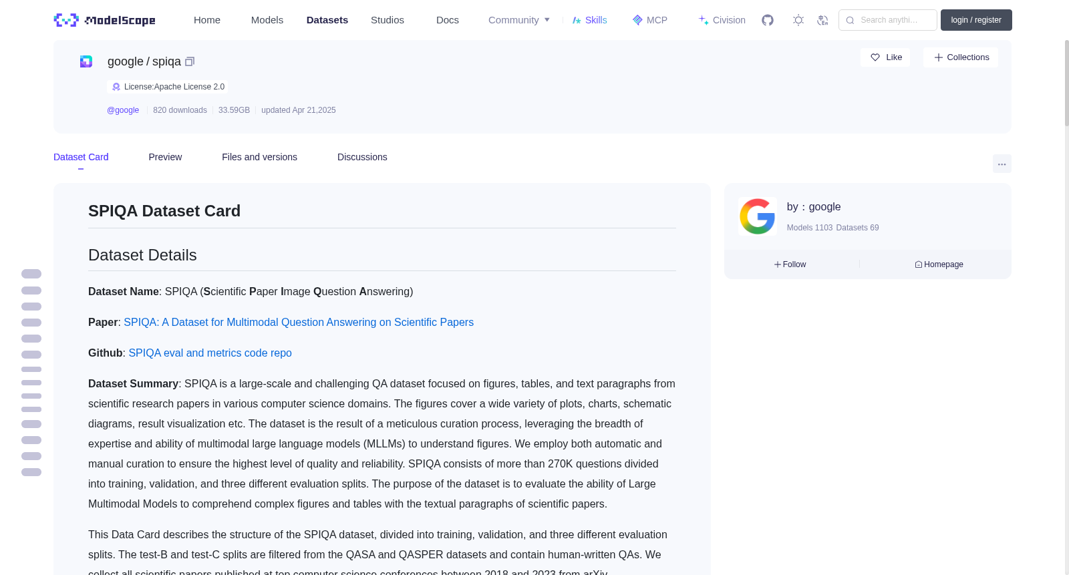Switch language with the translate icon
The height and width of the screenshot is (575, 1069).
(822, 20)
